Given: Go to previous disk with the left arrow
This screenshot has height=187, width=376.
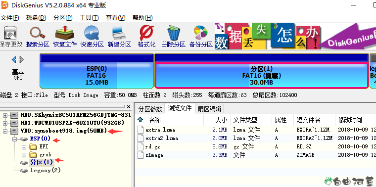Looking at the screenshot, I should (14, 59).
